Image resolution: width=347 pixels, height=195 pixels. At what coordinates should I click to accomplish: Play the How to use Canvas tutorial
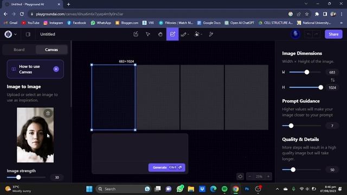[56, 69]
